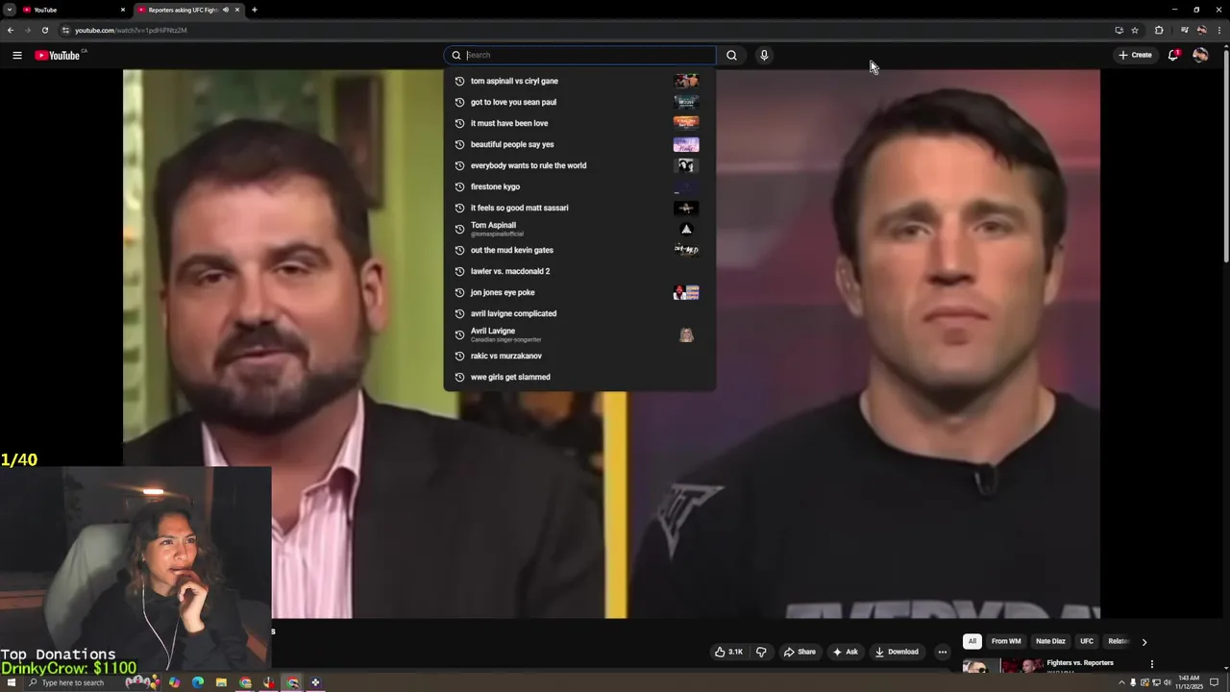This screenshot has height=692, width=1230.
Task: Select the From WM filter chip
Action: pyautogui.click(x=1006, y=641)
